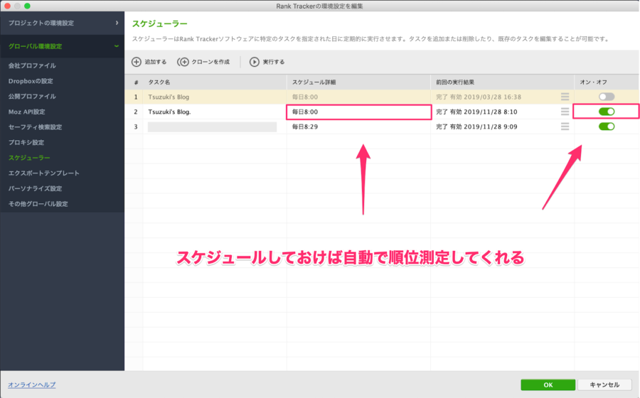The image size is (640, 398).
Task: Select スケジューラー in the sidebar
Action: coord(29,157)
